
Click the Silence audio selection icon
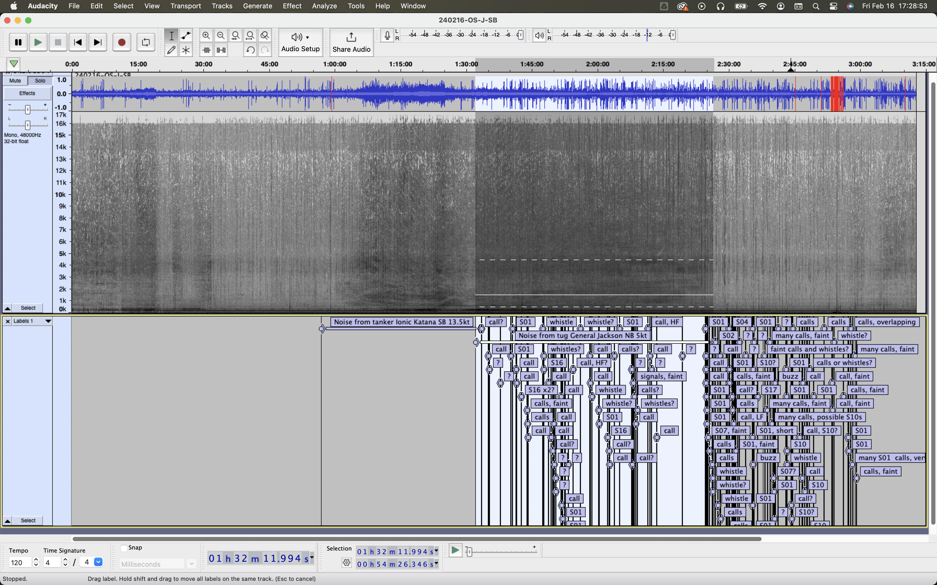221,50
